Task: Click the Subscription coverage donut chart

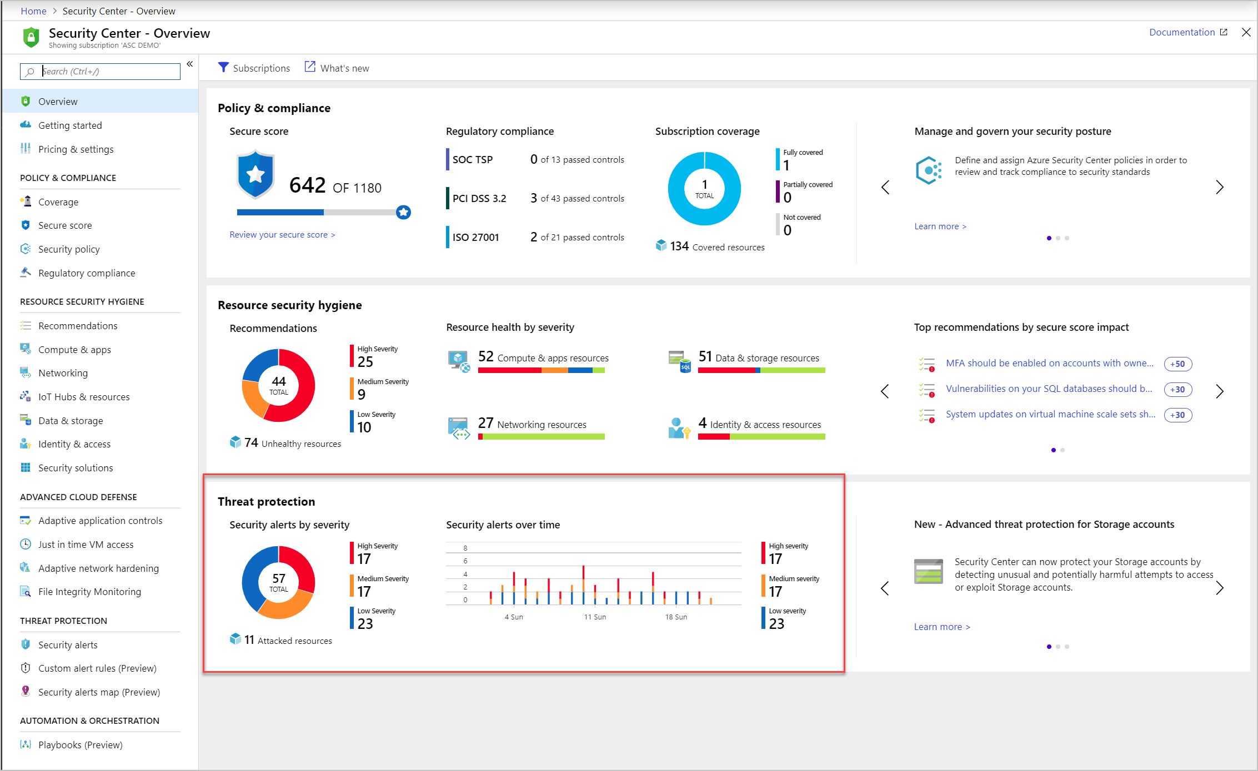Action: click(x=704, y=189)
